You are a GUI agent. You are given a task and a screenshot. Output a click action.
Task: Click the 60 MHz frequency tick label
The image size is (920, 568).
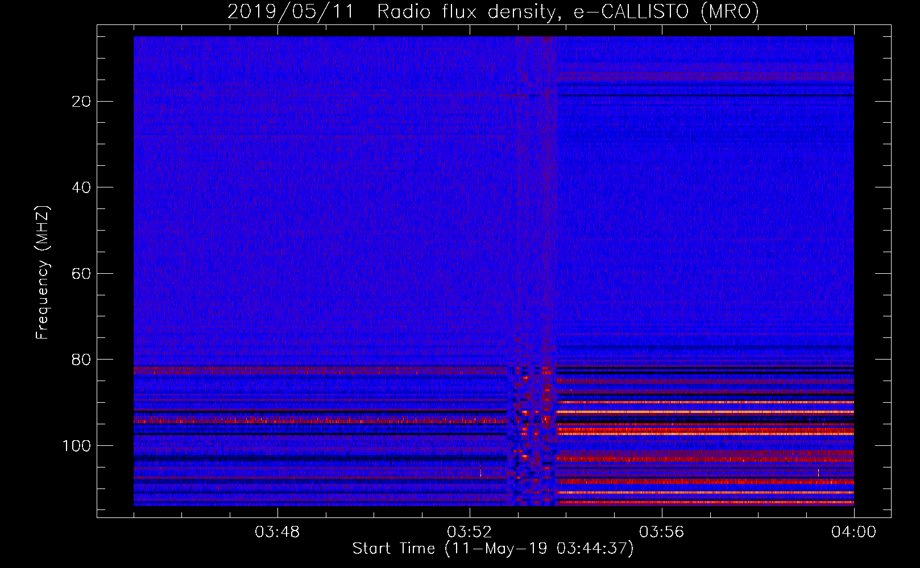tap(82, 274)
